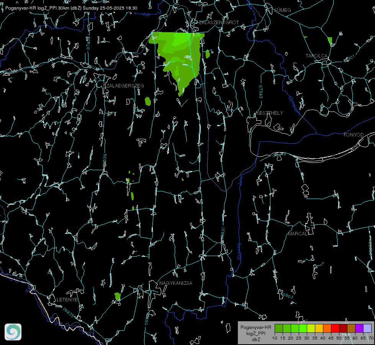Click the 06831 road number label

[x=223, y=234]
